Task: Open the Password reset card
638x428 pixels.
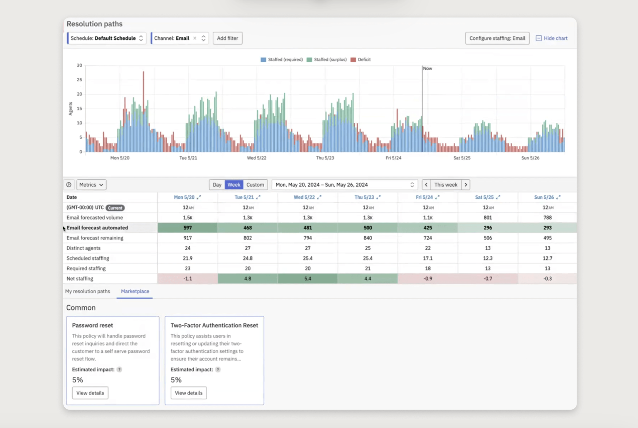Action: point(113,360)
